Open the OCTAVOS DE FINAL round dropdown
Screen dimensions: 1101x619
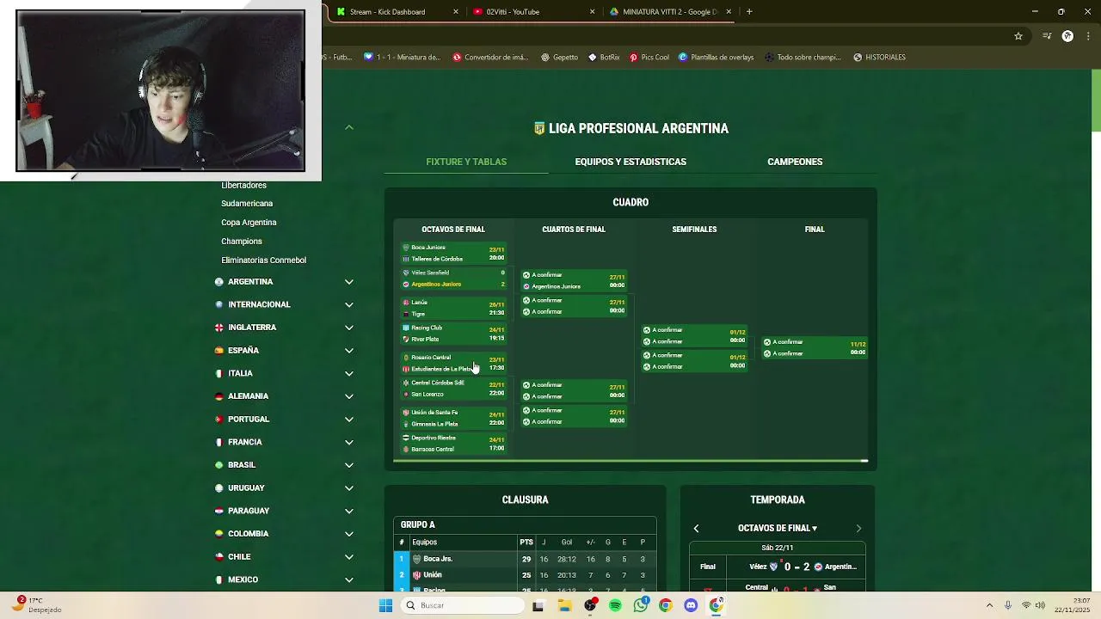coord(777,529)
